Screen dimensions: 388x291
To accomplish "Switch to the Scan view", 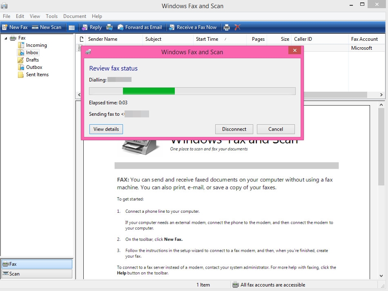I will [x=37, y=273].
